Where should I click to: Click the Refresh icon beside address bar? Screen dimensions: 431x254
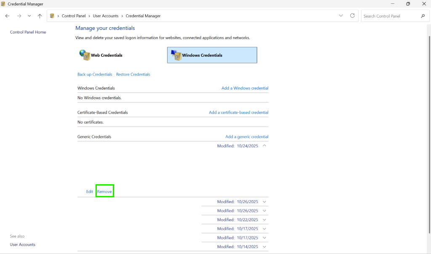(x=352, y=16)
